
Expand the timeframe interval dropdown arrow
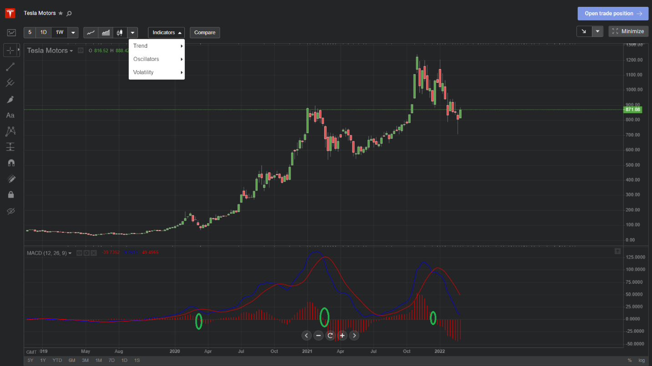(x=73, y=33)
